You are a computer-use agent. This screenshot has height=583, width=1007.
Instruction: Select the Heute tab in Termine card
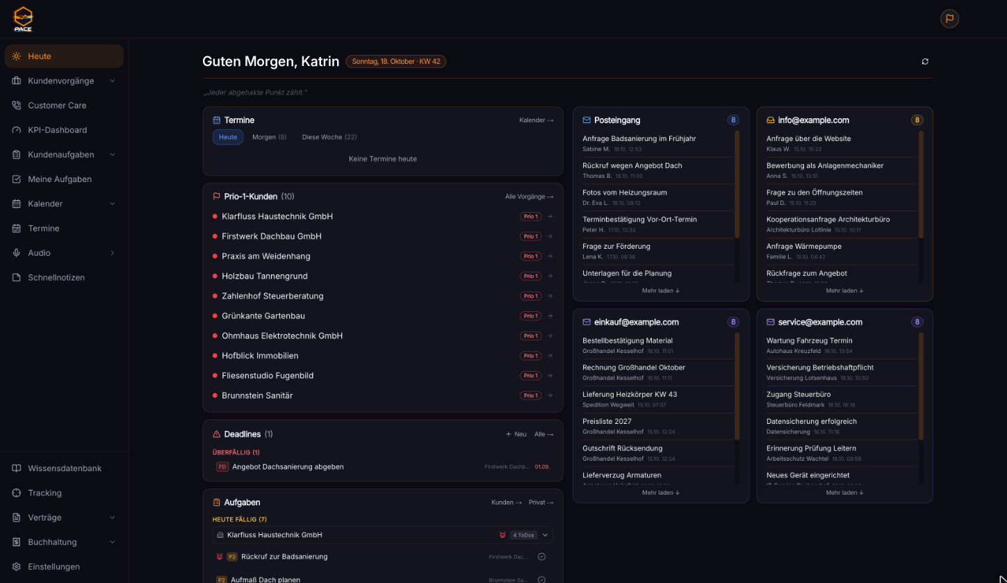tap(228, 138)
